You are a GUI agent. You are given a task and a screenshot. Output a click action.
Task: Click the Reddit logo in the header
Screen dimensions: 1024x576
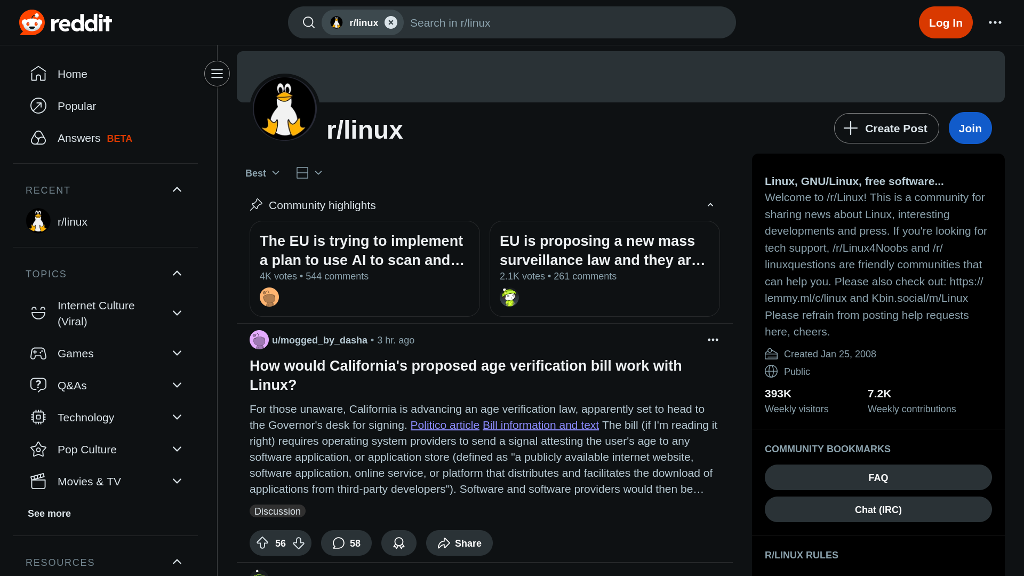point(65,22)
